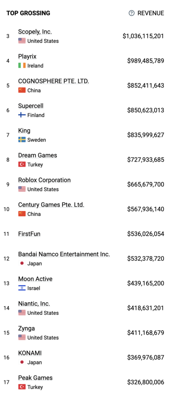Open the Roblox Corporation publisher link
This screenshot has width=178, height=396.
point(44,180)
